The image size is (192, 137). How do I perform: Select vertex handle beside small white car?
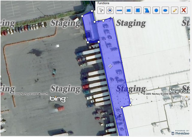88,42
